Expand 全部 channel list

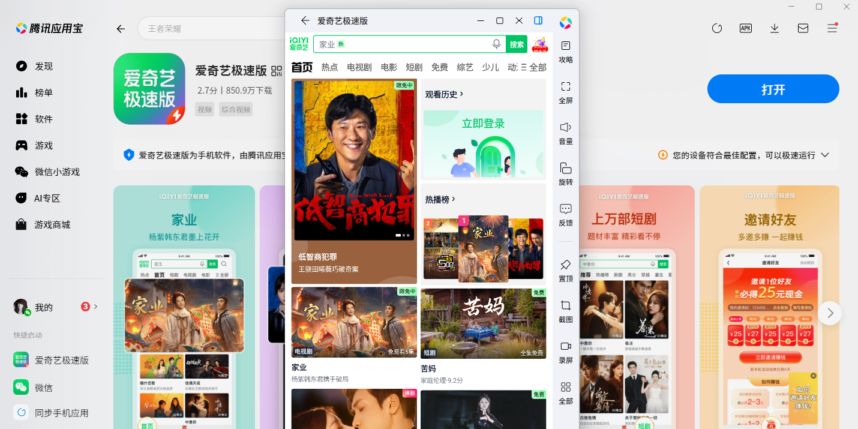coord(533,67)
